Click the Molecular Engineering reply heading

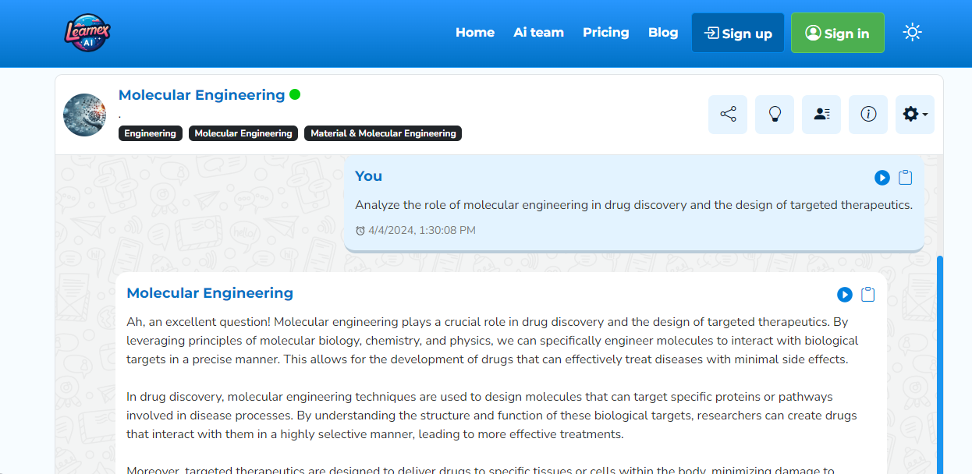(210, 293)
